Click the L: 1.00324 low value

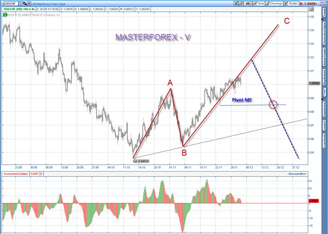tap(97, 9)
